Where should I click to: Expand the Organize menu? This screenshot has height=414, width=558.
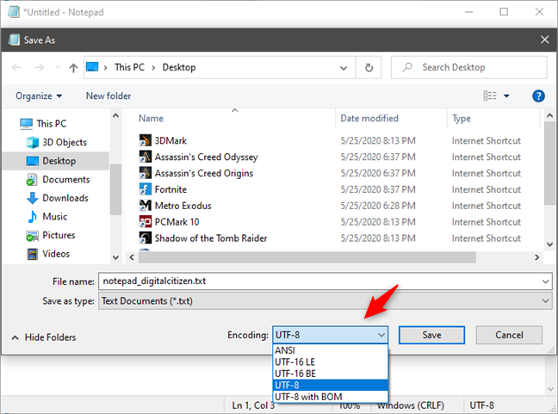39,96
